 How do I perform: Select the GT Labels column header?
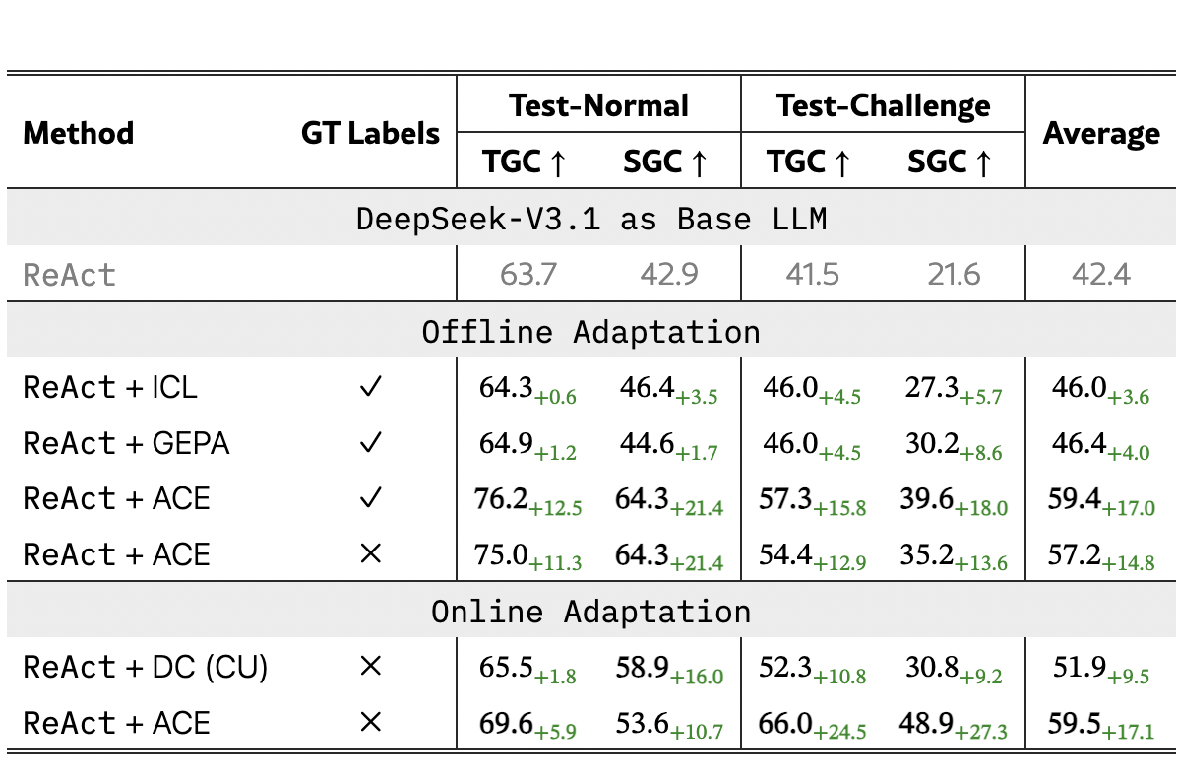(370, 133)
